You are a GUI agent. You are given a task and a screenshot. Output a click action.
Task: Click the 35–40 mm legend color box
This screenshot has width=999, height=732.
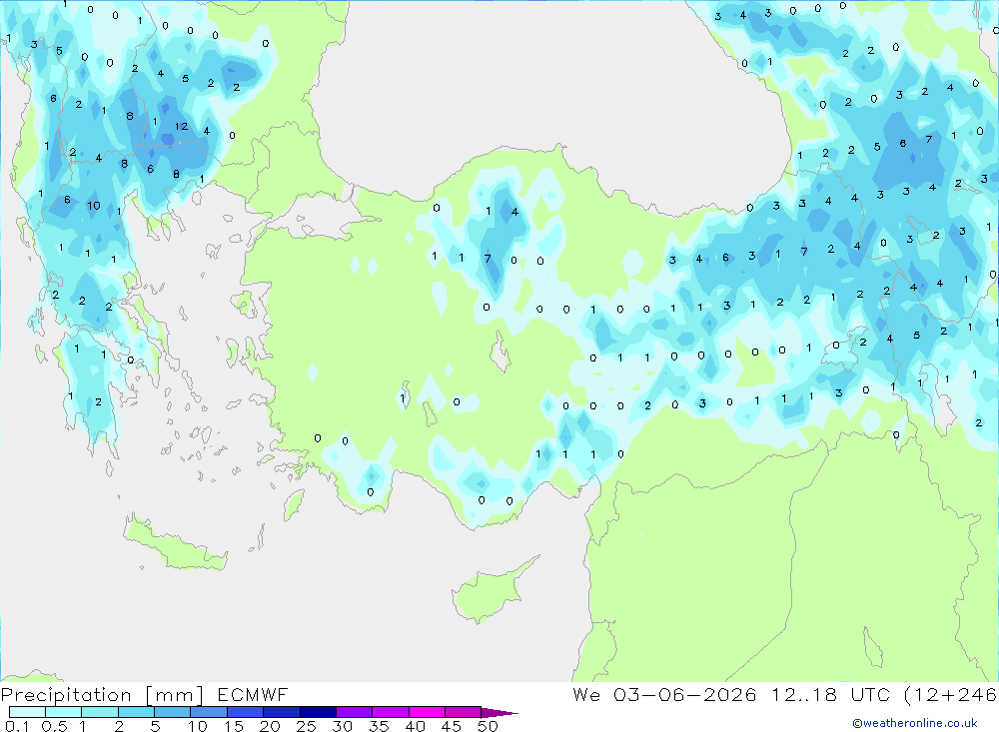[x=391, y=712]
